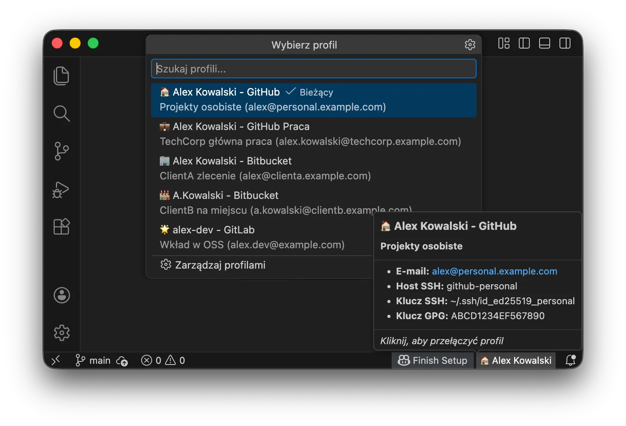Click the Host SSH github-personal line

coord(457,286)
